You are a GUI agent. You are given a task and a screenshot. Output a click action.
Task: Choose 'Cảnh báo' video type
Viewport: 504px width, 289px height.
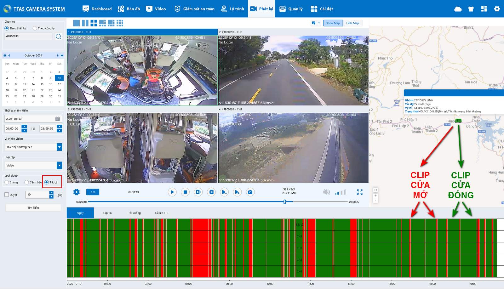tap(26, 182)
